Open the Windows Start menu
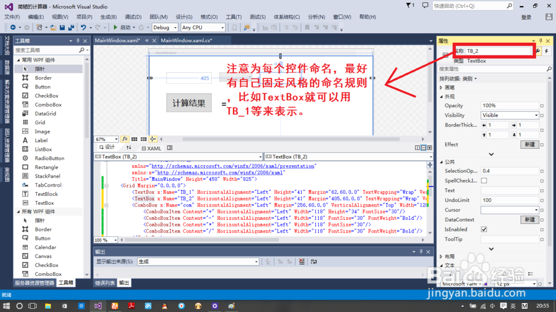Image resolution: width=556 pixels, height=312 pixels. click(6, 306)
